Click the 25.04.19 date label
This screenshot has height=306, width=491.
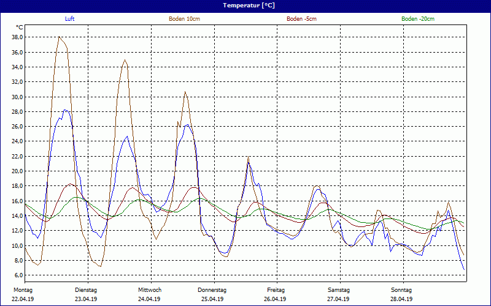pos(212,299)
